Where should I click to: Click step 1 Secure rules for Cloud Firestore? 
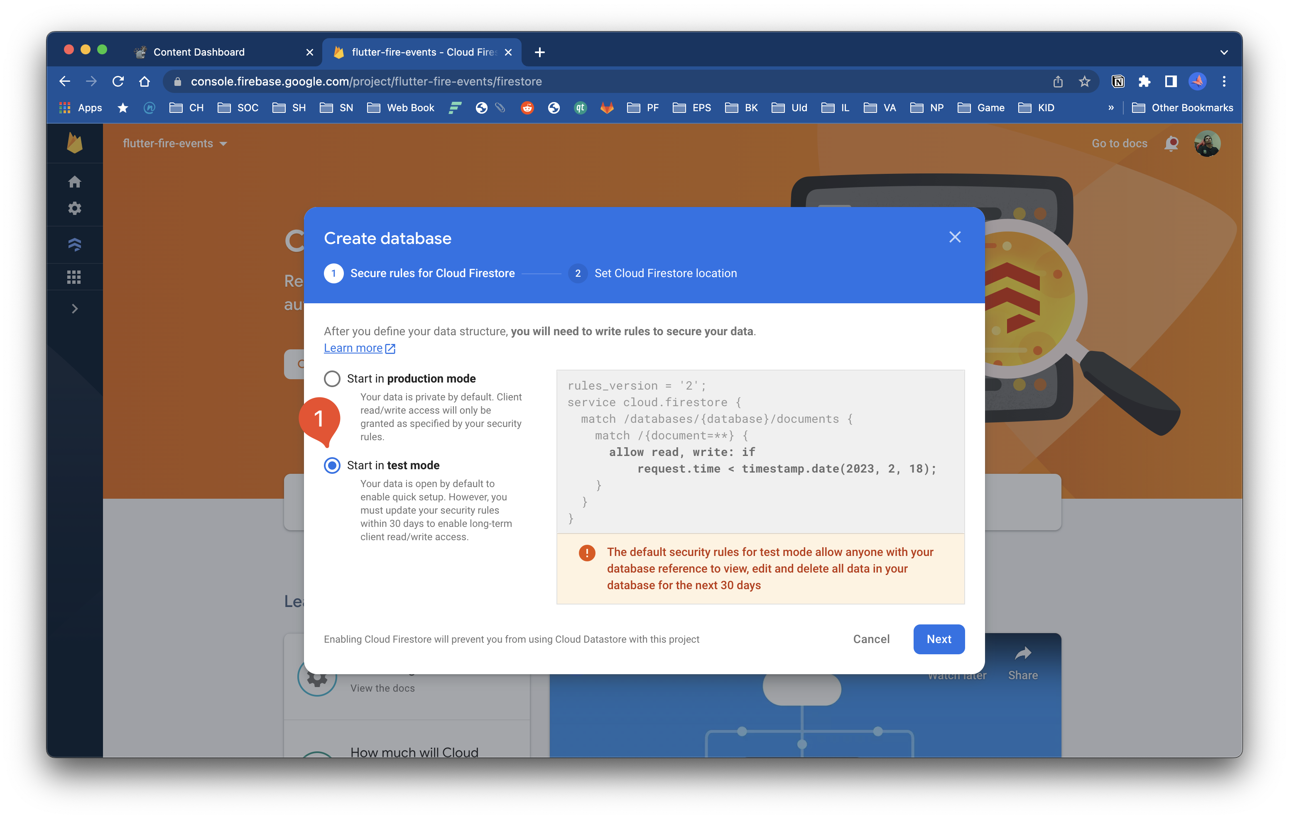point(419,273)
